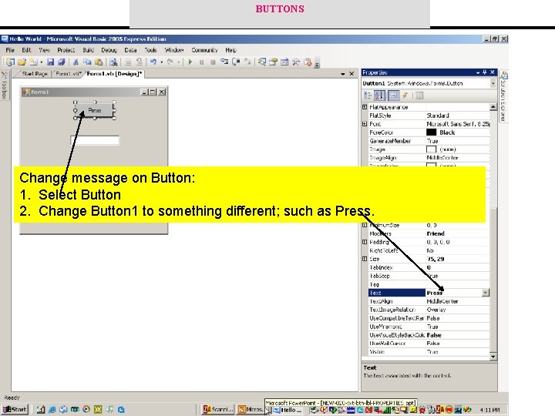Click the Find in files icon

pos(113,62)
